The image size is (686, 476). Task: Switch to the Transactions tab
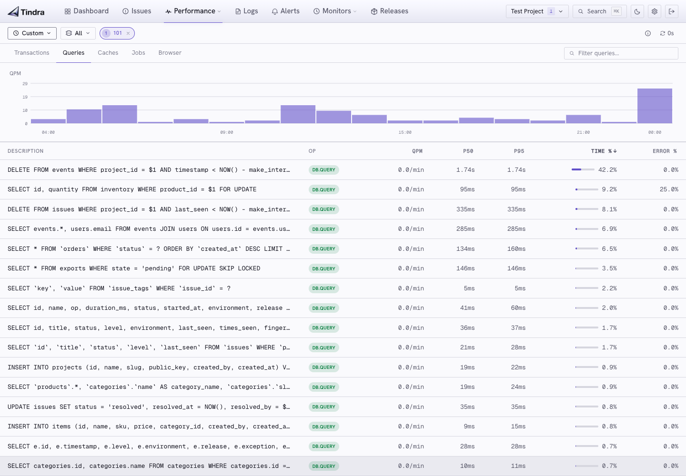(x=32, y=53)
